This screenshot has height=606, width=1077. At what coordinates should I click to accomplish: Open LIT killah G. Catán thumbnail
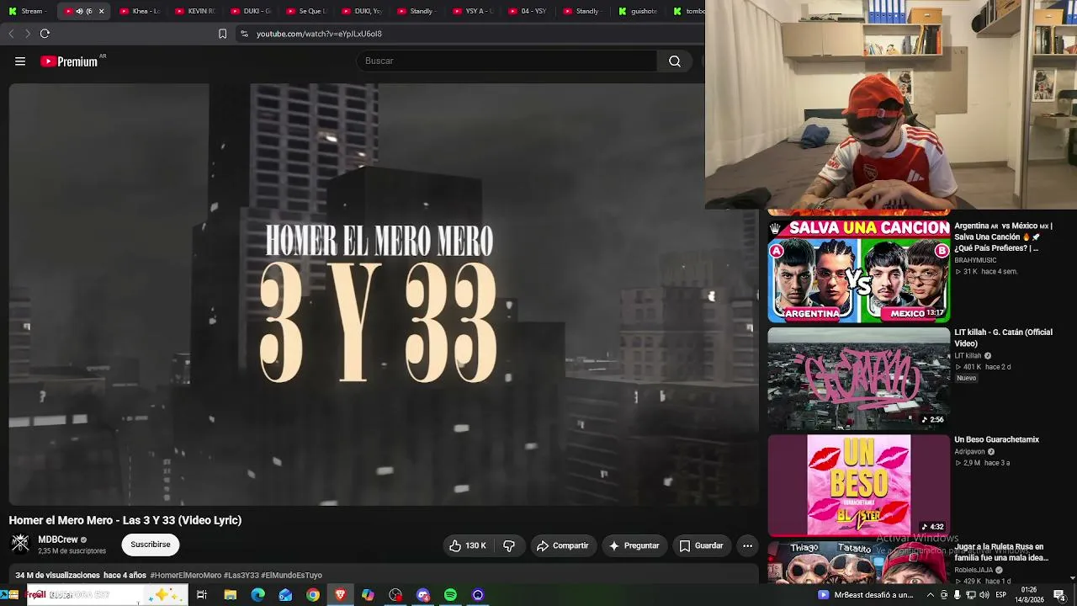pyautogui.click(x=858, y=379)
